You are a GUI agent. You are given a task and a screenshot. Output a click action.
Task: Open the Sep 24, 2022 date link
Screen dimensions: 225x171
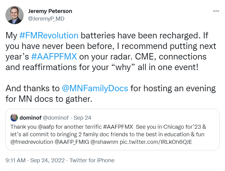coord(48,160)
